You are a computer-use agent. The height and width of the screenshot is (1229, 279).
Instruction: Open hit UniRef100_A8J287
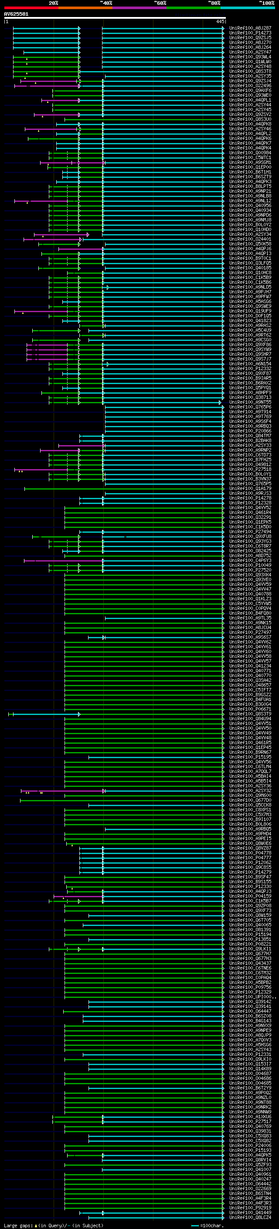(x=250, y=28)
